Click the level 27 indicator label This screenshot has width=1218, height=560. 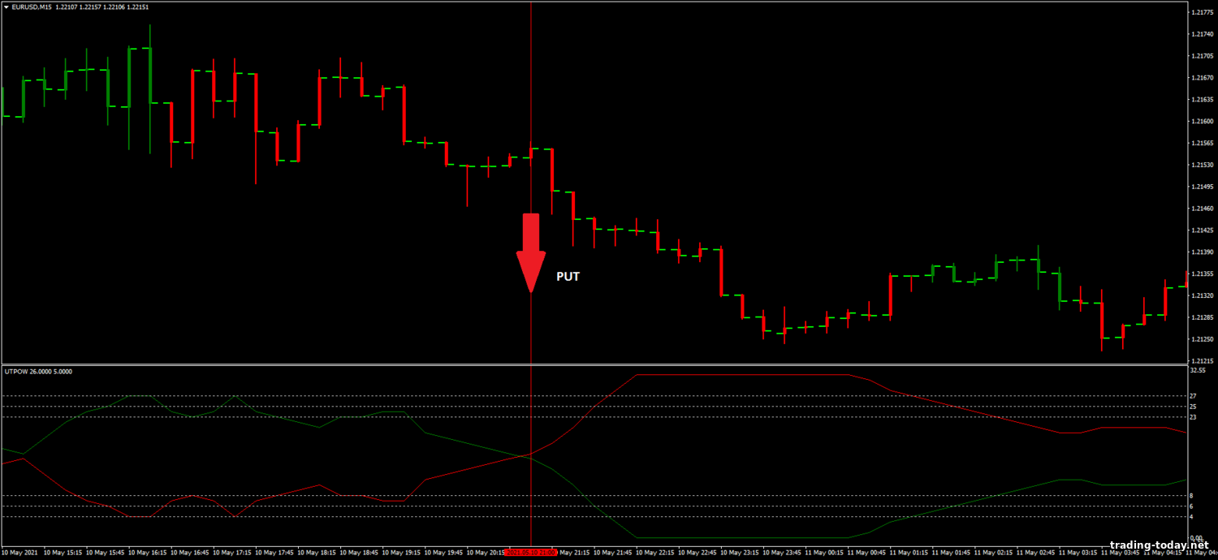click(1193, 396)
